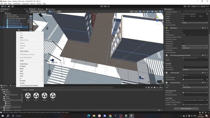The height and width of the screenshot is (118, 210).
Task: Toggle the Is Kinematic checkbox
Action: pos(182,44)
